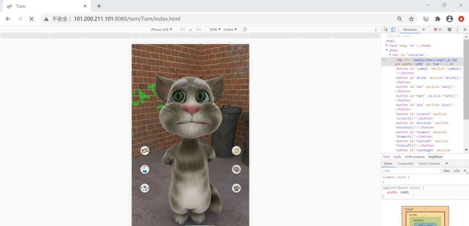Image resolution: width=469 pixels, height=226 pixels.
Task: Open the 100% zoom dropdown
Action: coord(215,29)
